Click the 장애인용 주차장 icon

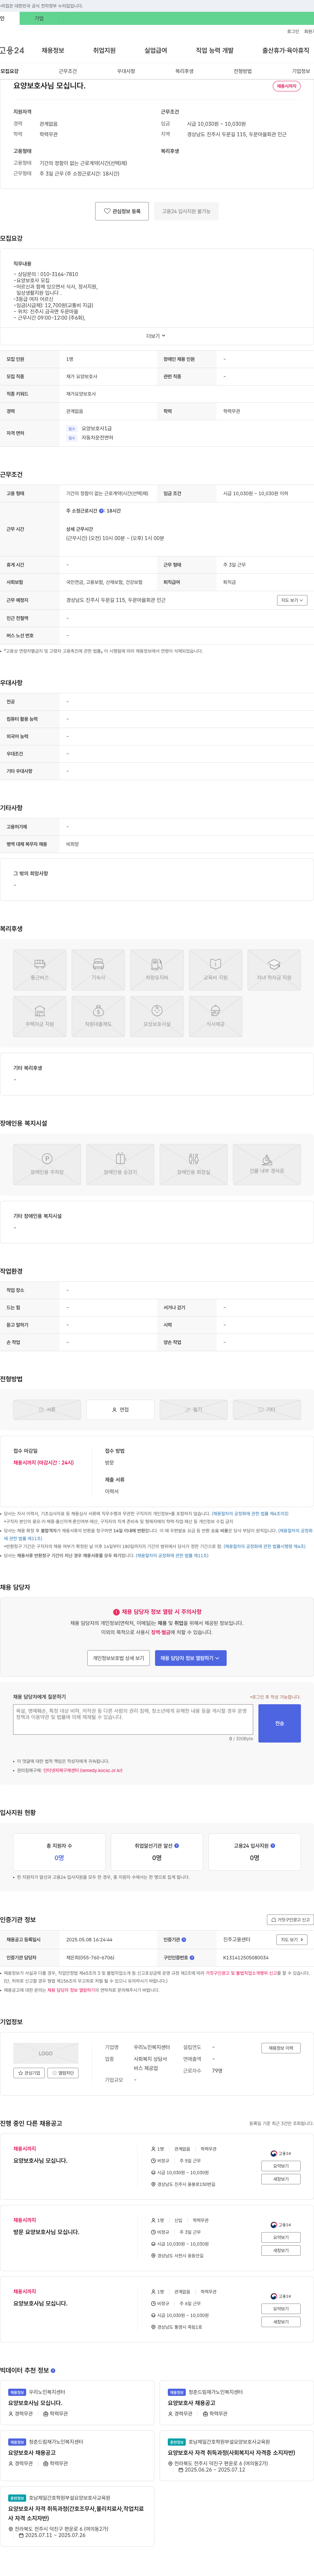tap(47, 1164)
